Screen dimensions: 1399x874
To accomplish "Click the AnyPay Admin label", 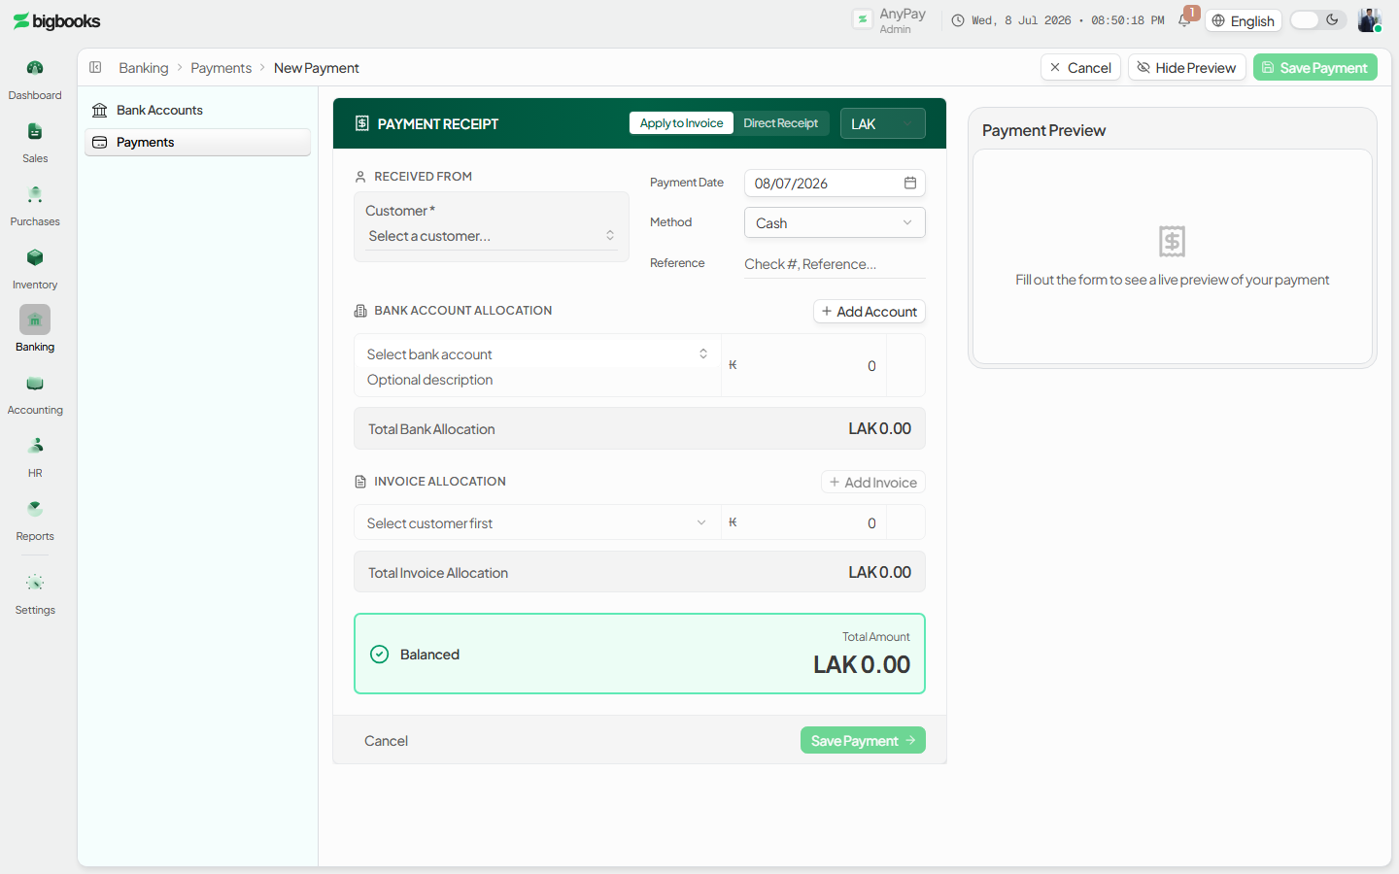I will tap(903, 20).
